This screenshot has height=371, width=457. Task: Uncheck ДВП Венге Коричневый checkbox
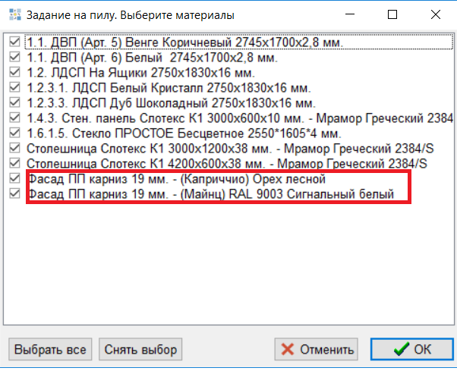[14, 42]
